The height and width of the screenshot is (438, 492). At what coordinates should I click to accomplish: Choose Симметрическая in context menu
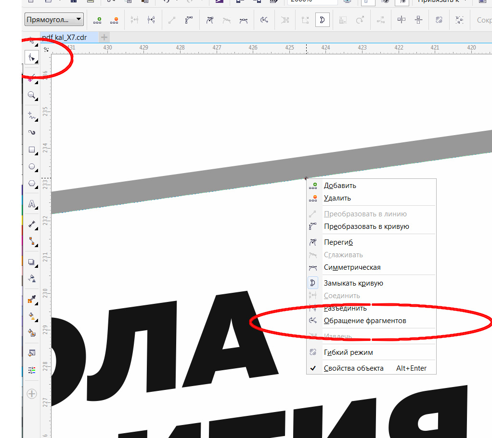[371, 267]
